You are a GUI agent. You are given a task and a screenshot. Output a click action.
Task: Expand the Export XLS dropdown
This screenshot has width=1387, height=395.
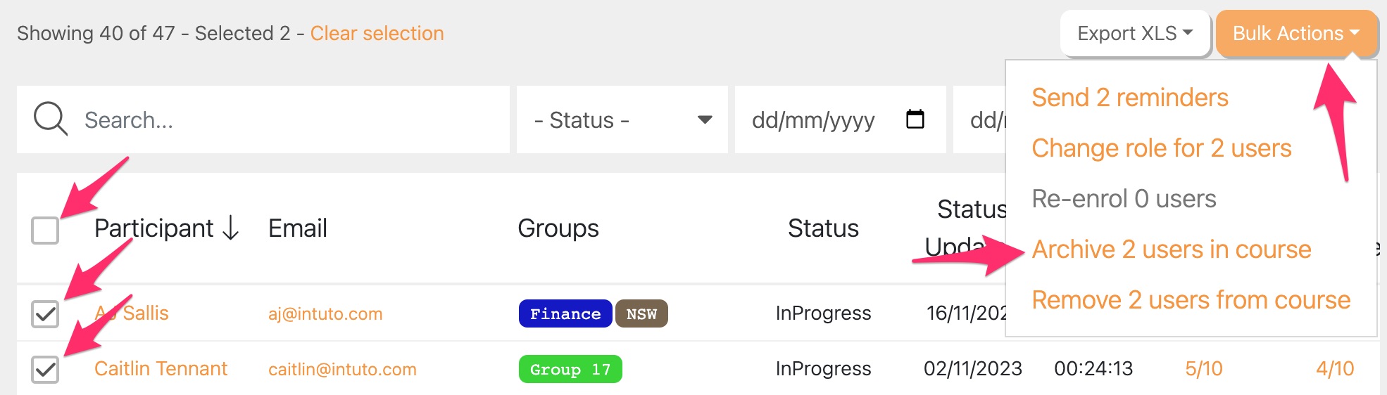pyautogui.click(x=1134, y=34)
